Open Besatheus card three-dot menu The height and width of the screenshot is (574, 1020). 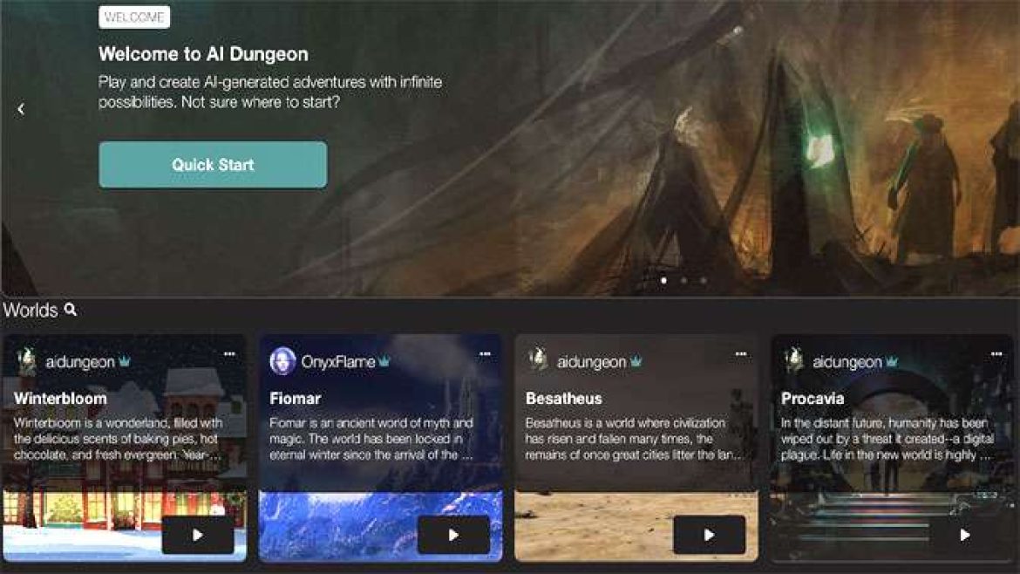pyautogui.click(x=741, y=354)
